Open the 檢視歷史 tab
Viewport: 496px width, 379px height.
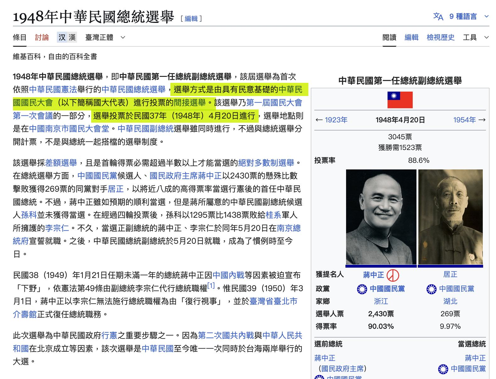coord(440,37)
